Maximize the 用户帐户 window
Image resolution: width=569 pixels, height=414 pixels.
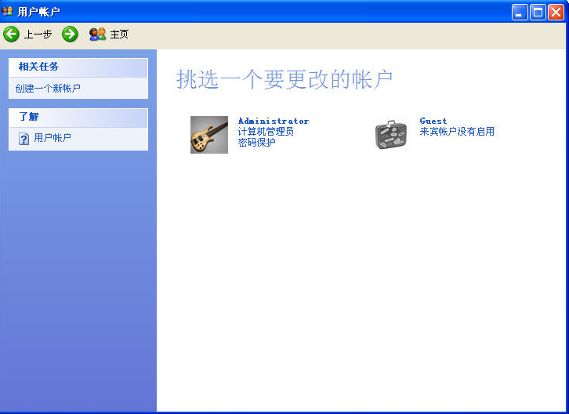click(x=538, y=13)
